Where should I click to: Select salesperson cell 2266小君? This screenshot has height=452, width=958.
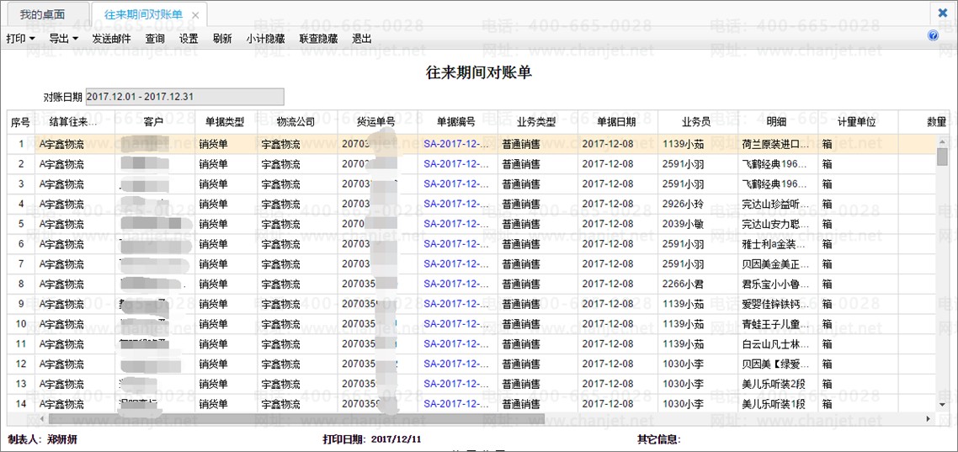coord(698,284)
